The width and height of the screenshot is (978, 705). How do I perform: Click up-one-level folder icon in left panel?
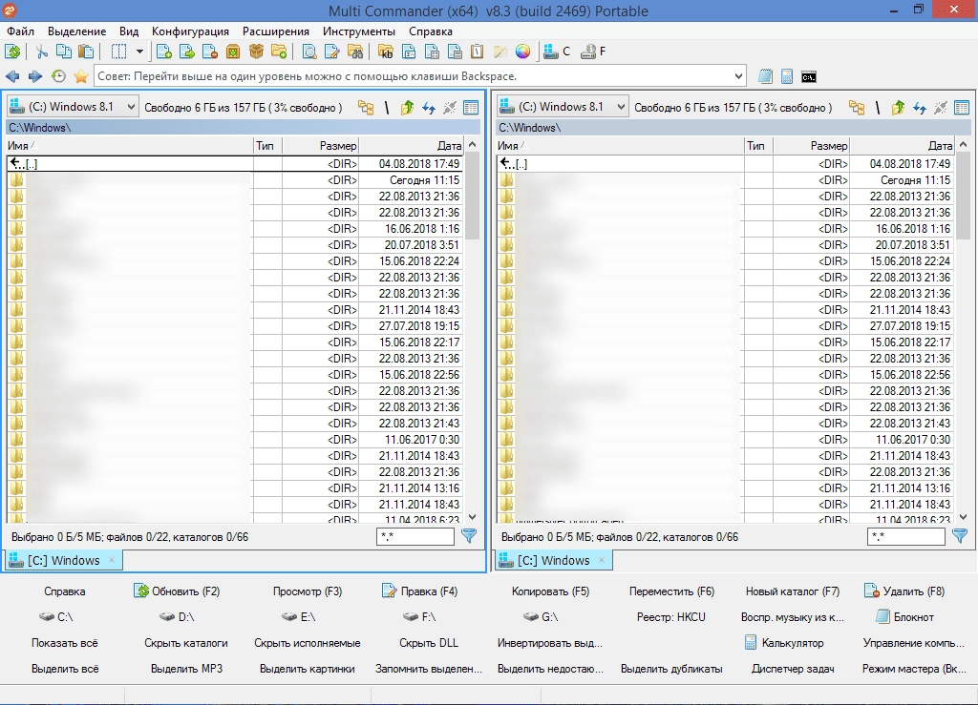(x=407, y=108)
